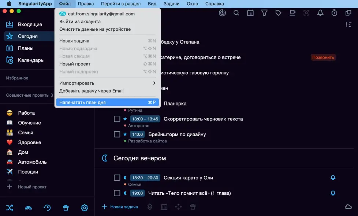Click the red 'Позвонить' tag
The width and height of the screenshot is (358, 216).
[x=322, y=57]
